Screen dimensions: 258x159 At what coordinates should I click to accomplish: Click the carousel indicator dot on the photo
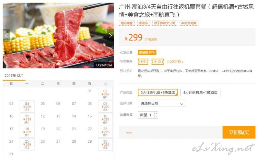tap(58, 64)
